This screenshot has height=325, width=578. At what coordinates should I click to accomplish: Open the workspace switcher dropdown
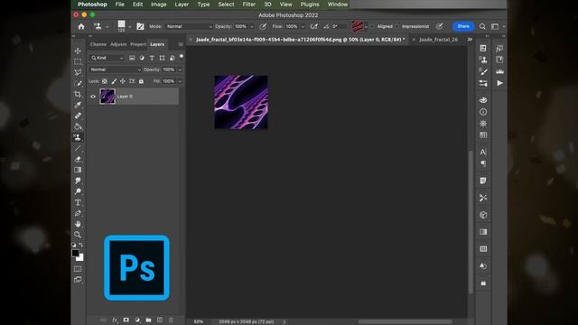498,26
